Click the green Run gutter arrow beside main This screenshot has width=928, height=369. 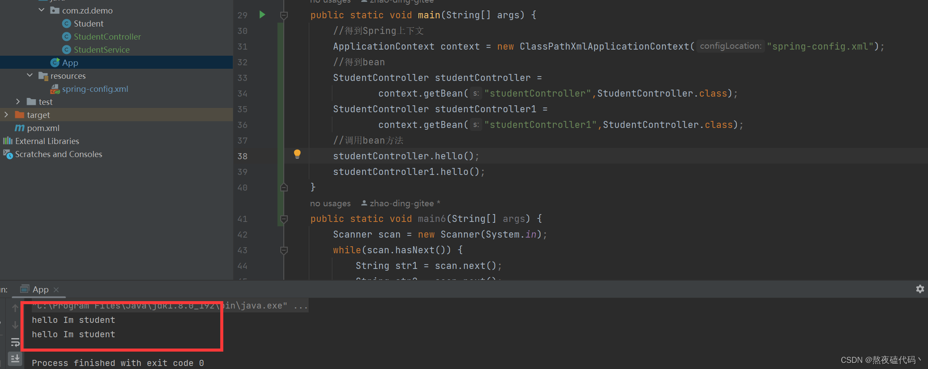(x=262, y=15)
